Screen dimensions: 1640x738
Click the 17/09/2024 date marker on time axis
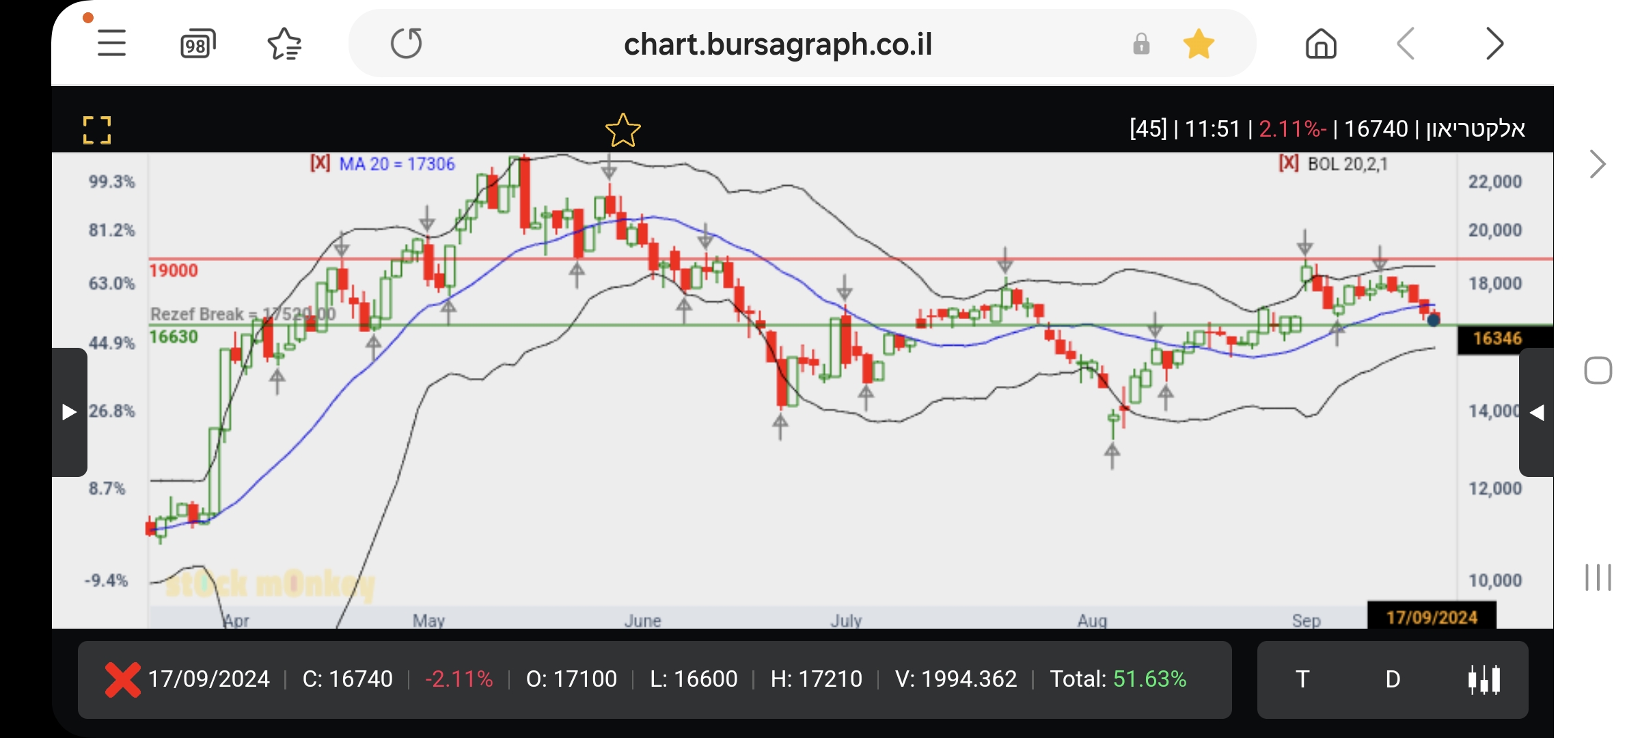coord(1432,617)
